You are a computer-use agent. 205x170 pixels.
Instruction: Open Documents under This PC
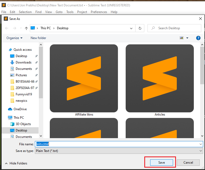pyautogui.click(x=24, y=137)
